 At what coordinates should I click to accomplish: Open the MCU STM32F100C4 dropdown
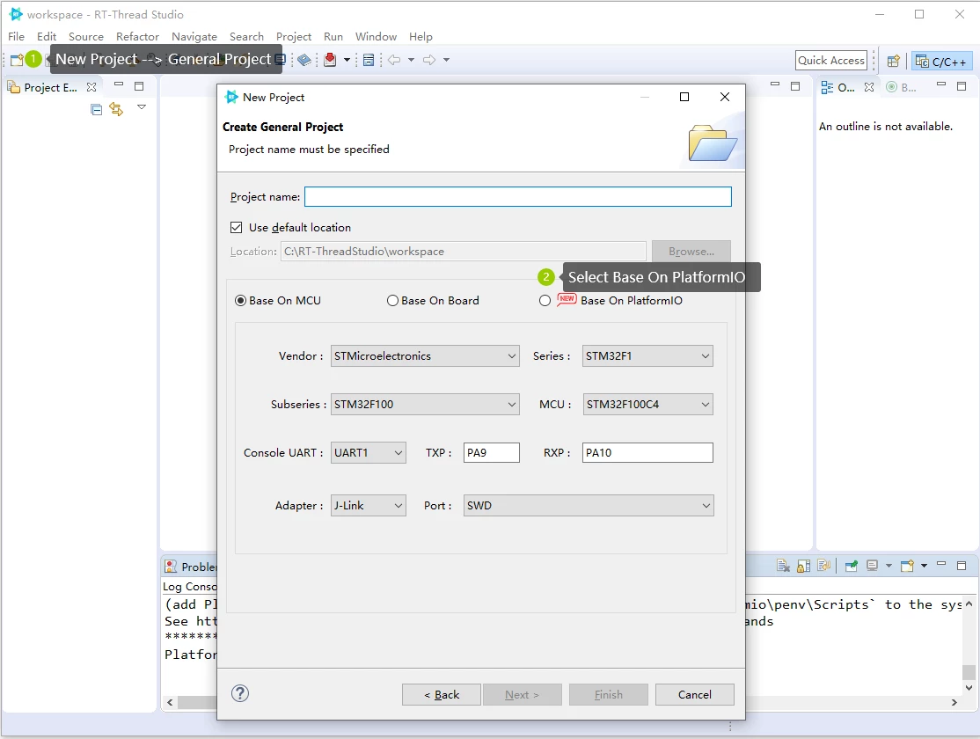pos(648,405)
